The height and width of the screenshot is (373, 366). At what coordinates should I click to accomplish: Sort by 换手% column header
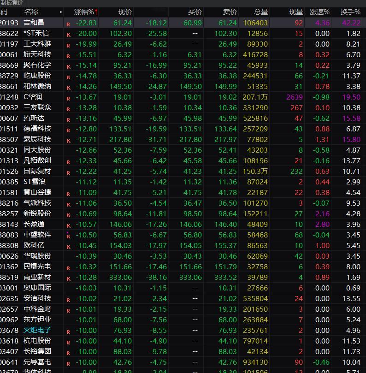coord(350,12)
